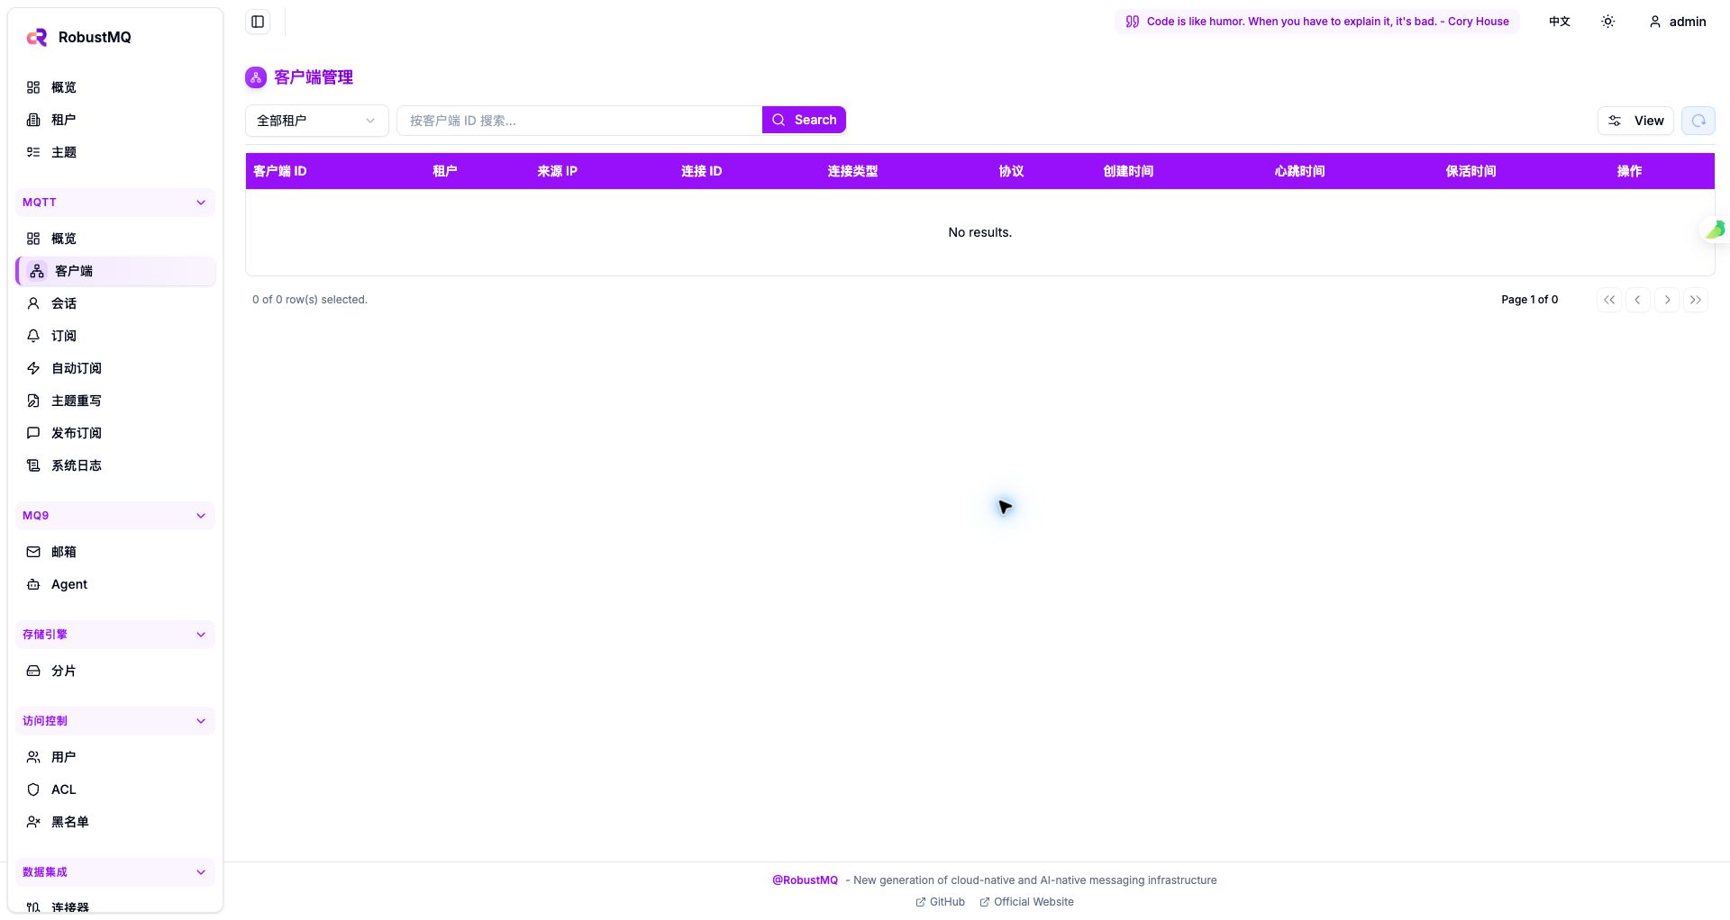Click the 主题重写 rewrite icon

[33, 401]
